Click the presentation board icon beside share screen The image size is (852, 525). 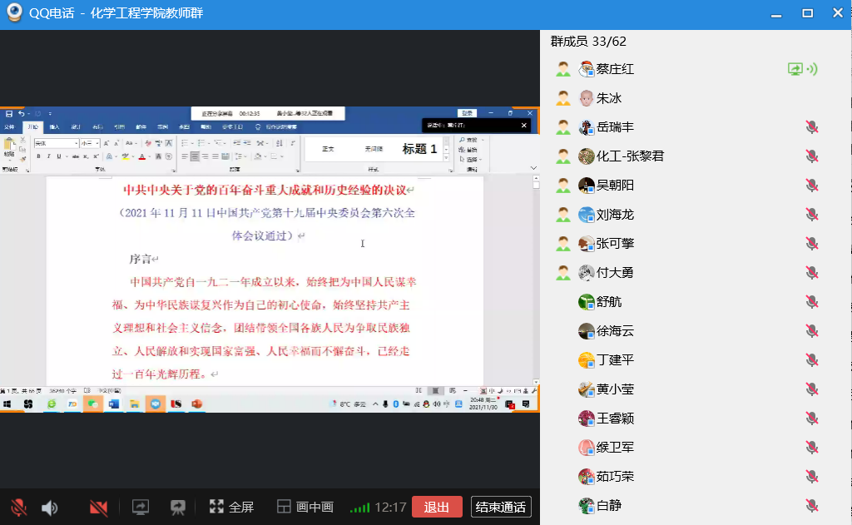pos(177,507)
